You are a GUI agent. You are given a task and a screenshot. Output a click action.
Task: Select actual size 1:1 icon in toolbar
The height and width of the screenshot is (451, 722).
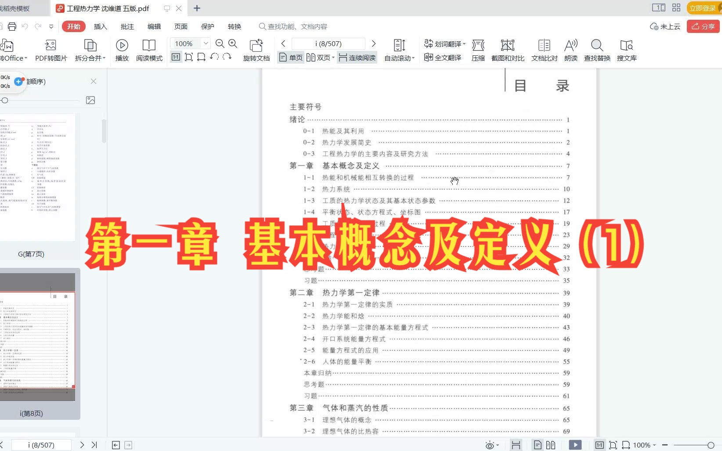[176, 57]
